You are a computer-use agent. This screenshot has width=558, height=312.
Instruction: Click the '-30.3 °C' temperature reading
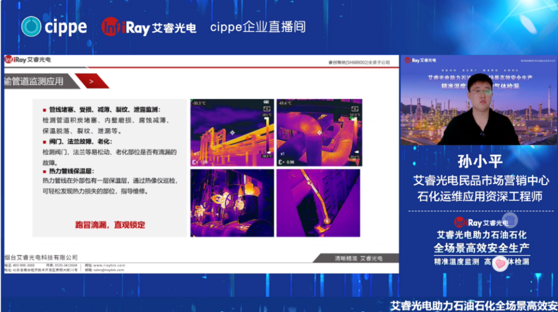coord(199,103)
